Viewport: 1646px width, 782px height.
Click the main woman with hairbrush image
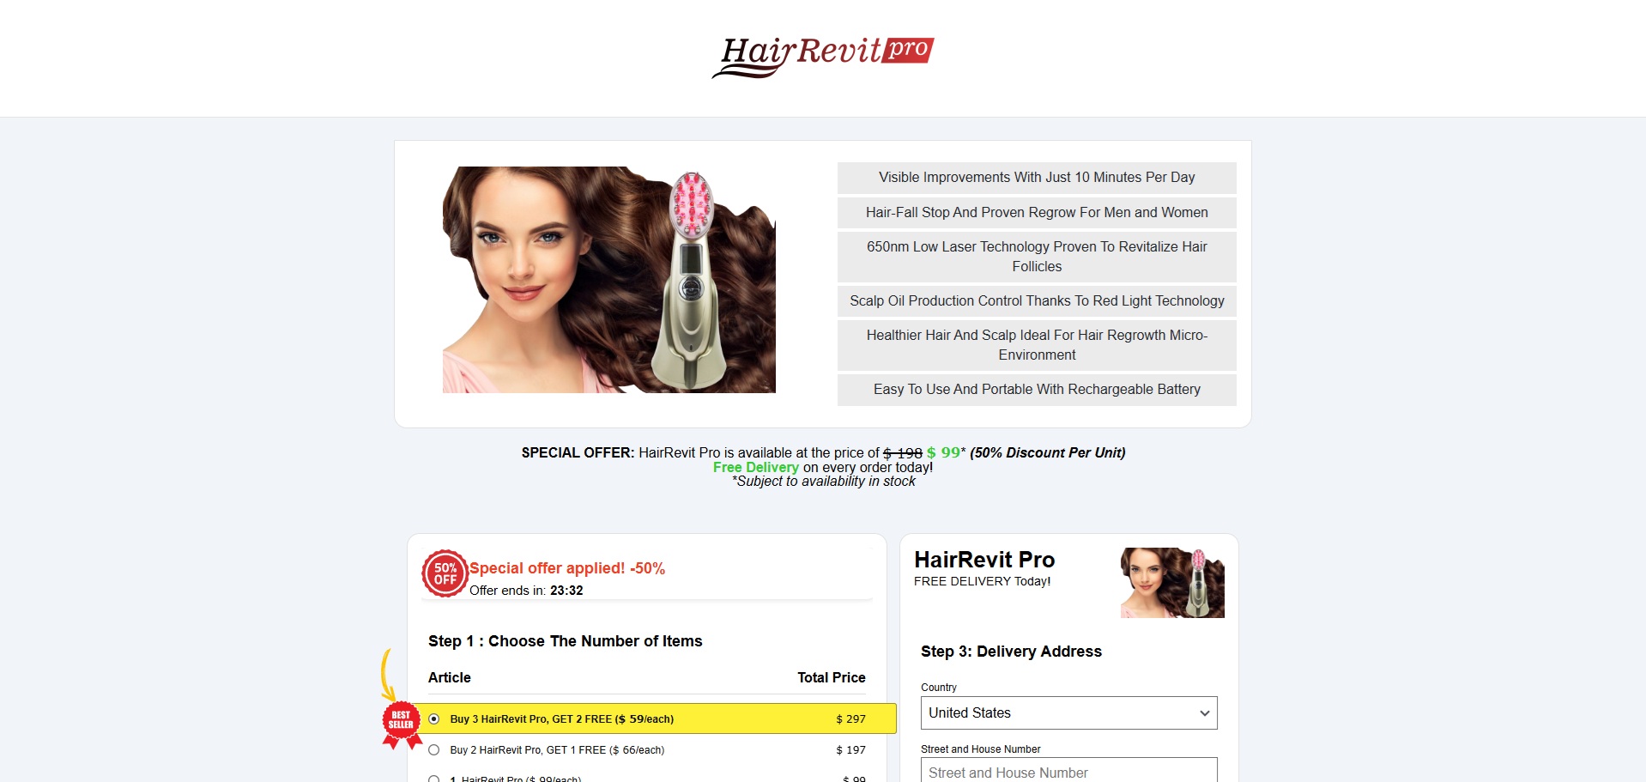click(608, 280)
